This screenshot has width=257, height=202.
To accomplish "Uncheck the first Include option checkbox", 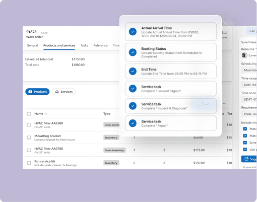I will tap(245, 129).
